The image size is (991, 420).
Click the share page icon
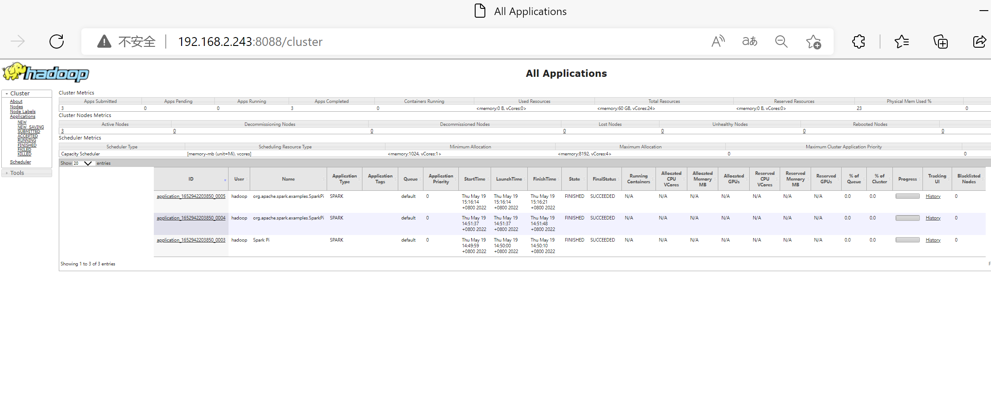click(x=979, y=42)
